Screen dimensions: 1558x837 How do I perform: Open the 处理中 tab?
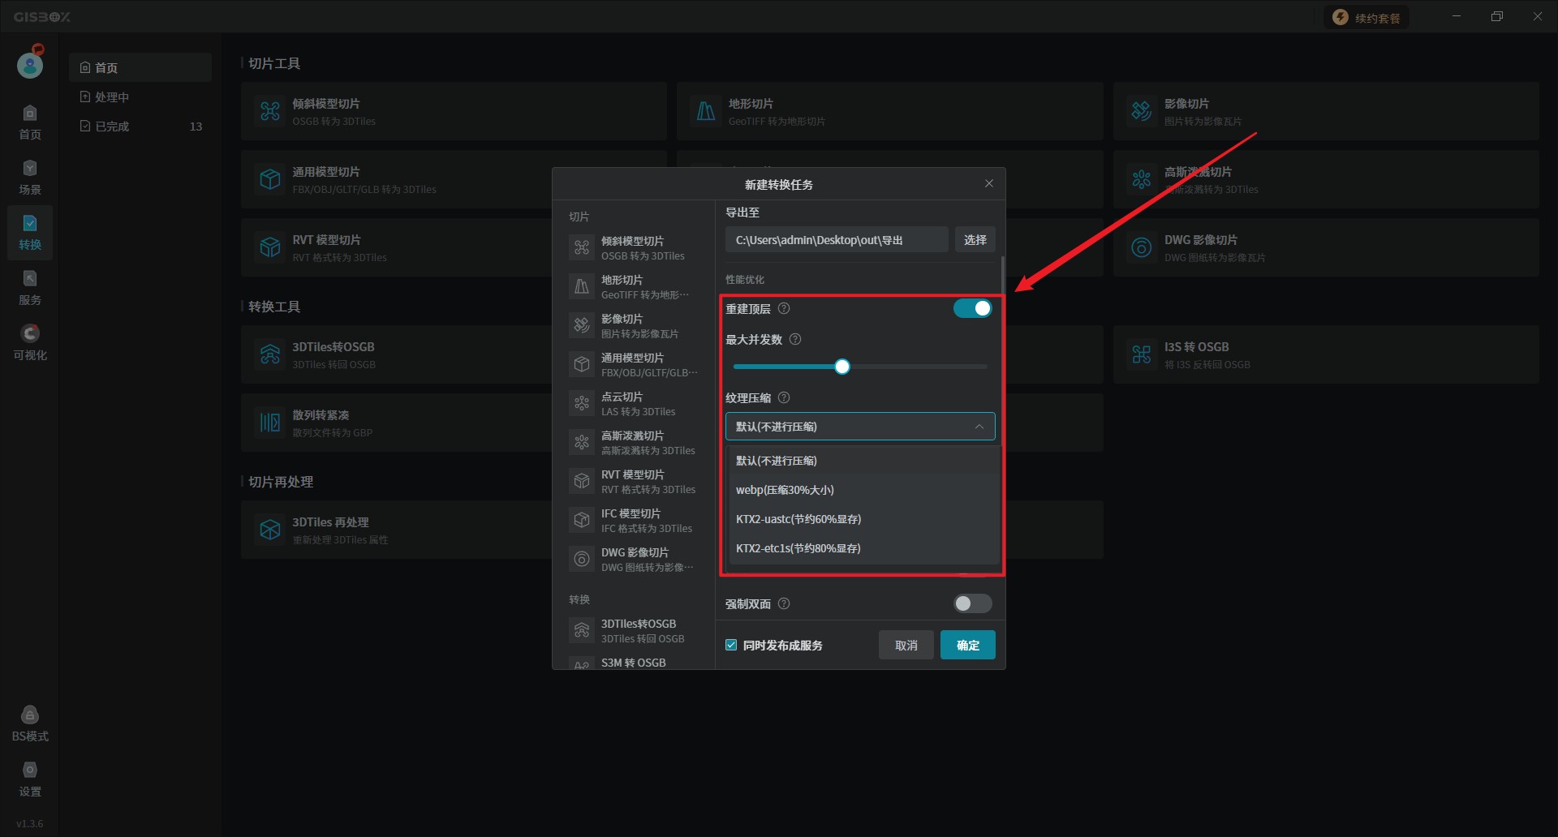click(x=112, y=97)
